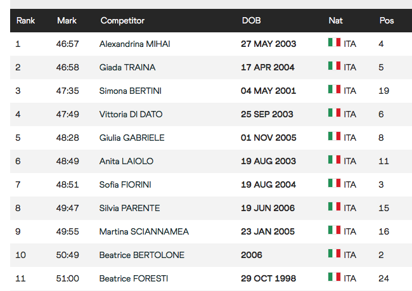Sort the table by the Rank column header

pyautogui.click(x=25, y=20)
